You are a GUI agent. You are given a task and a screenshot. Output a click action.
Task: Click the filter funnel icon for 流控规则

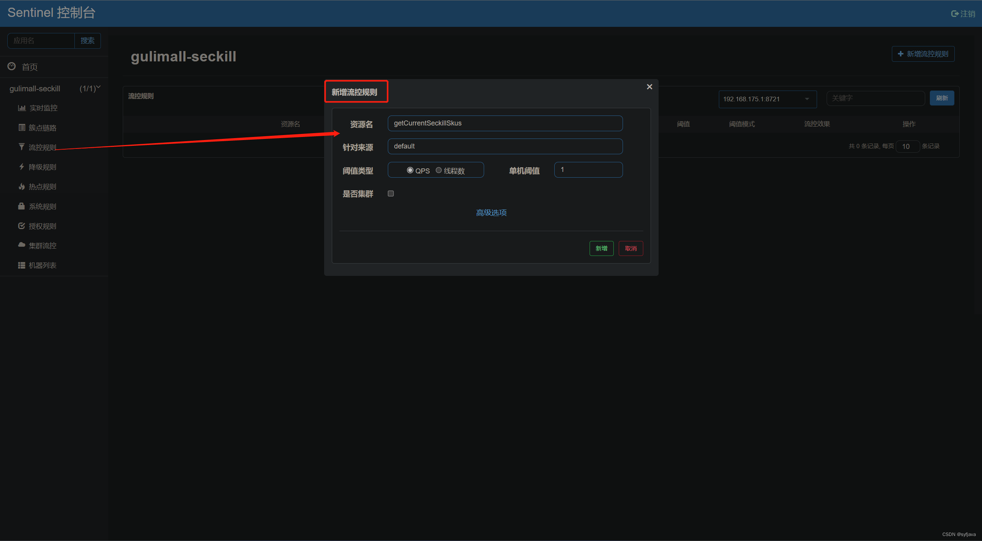point(21,147)
